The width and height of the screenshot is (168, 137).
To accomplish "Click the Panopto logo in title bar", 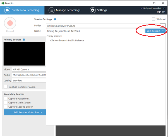I will click(3, 3).
